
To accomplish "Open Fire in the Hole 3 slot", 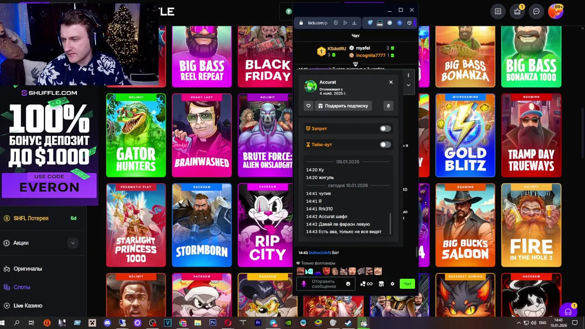I will coord(531,225).
